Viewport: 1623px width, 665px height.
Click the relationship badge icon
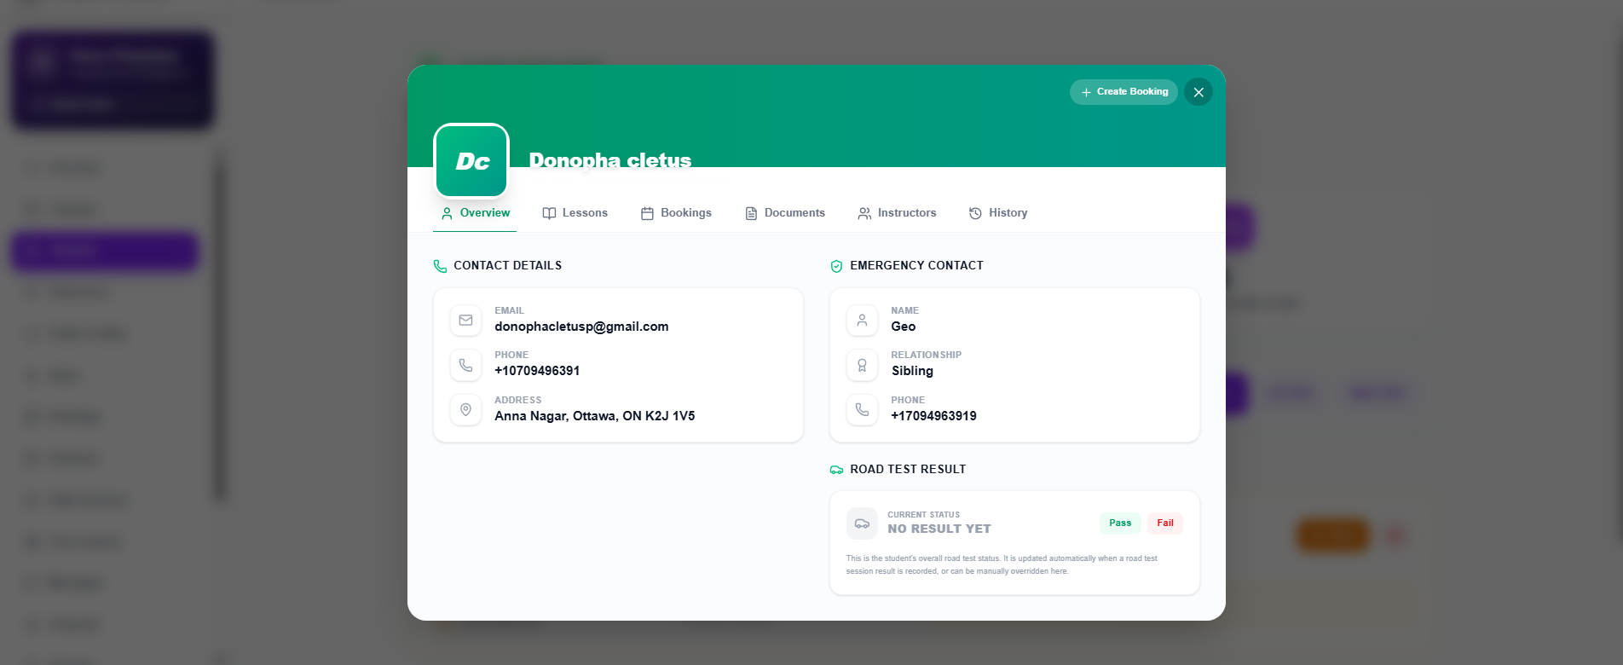point(862,365)
